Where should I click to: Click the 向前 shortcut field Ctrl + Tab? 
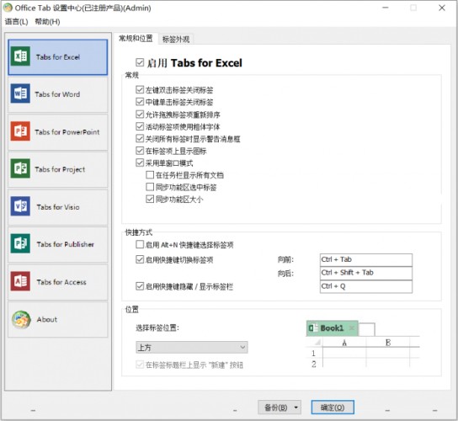point(366,259)
